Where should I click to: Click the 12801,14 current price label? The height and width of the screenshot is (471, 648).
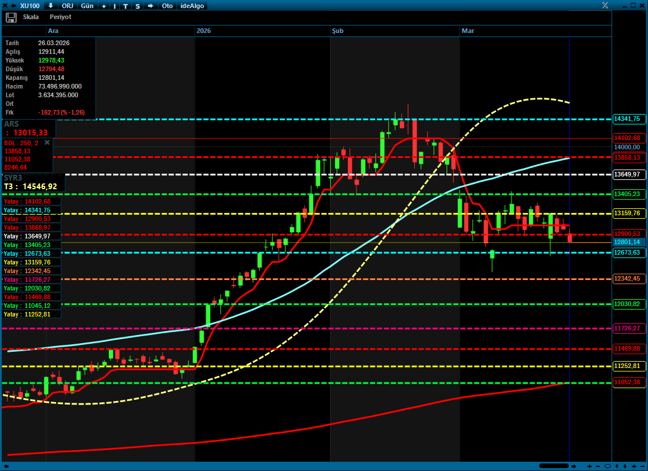point(628,242)
